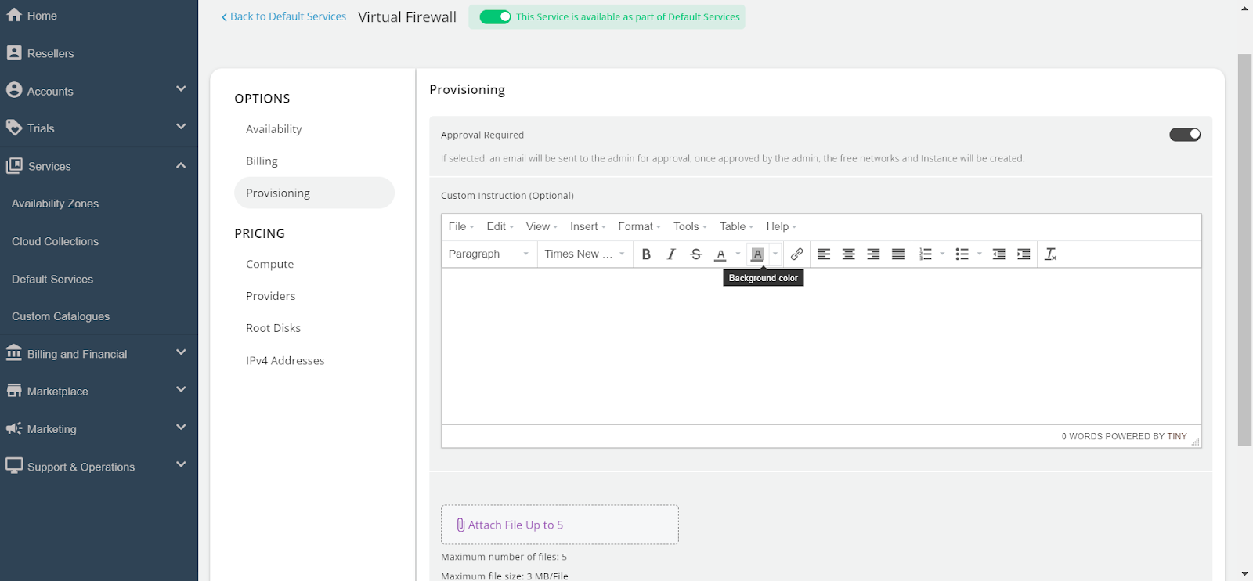Open the Times New font family dropdown
The width and height of the screenshot is (1253, 581).
pos(584,254)
